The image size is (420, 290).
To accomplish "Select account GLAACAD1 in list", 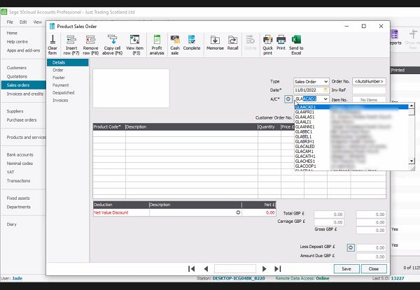I will point(351,107).
